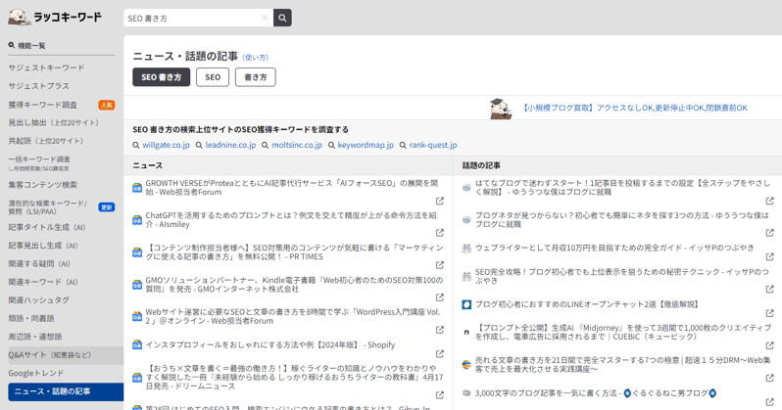782x410 pixels.
Task: Open 記事タイトル生成（AI）in sidebar
Action: 47,227
